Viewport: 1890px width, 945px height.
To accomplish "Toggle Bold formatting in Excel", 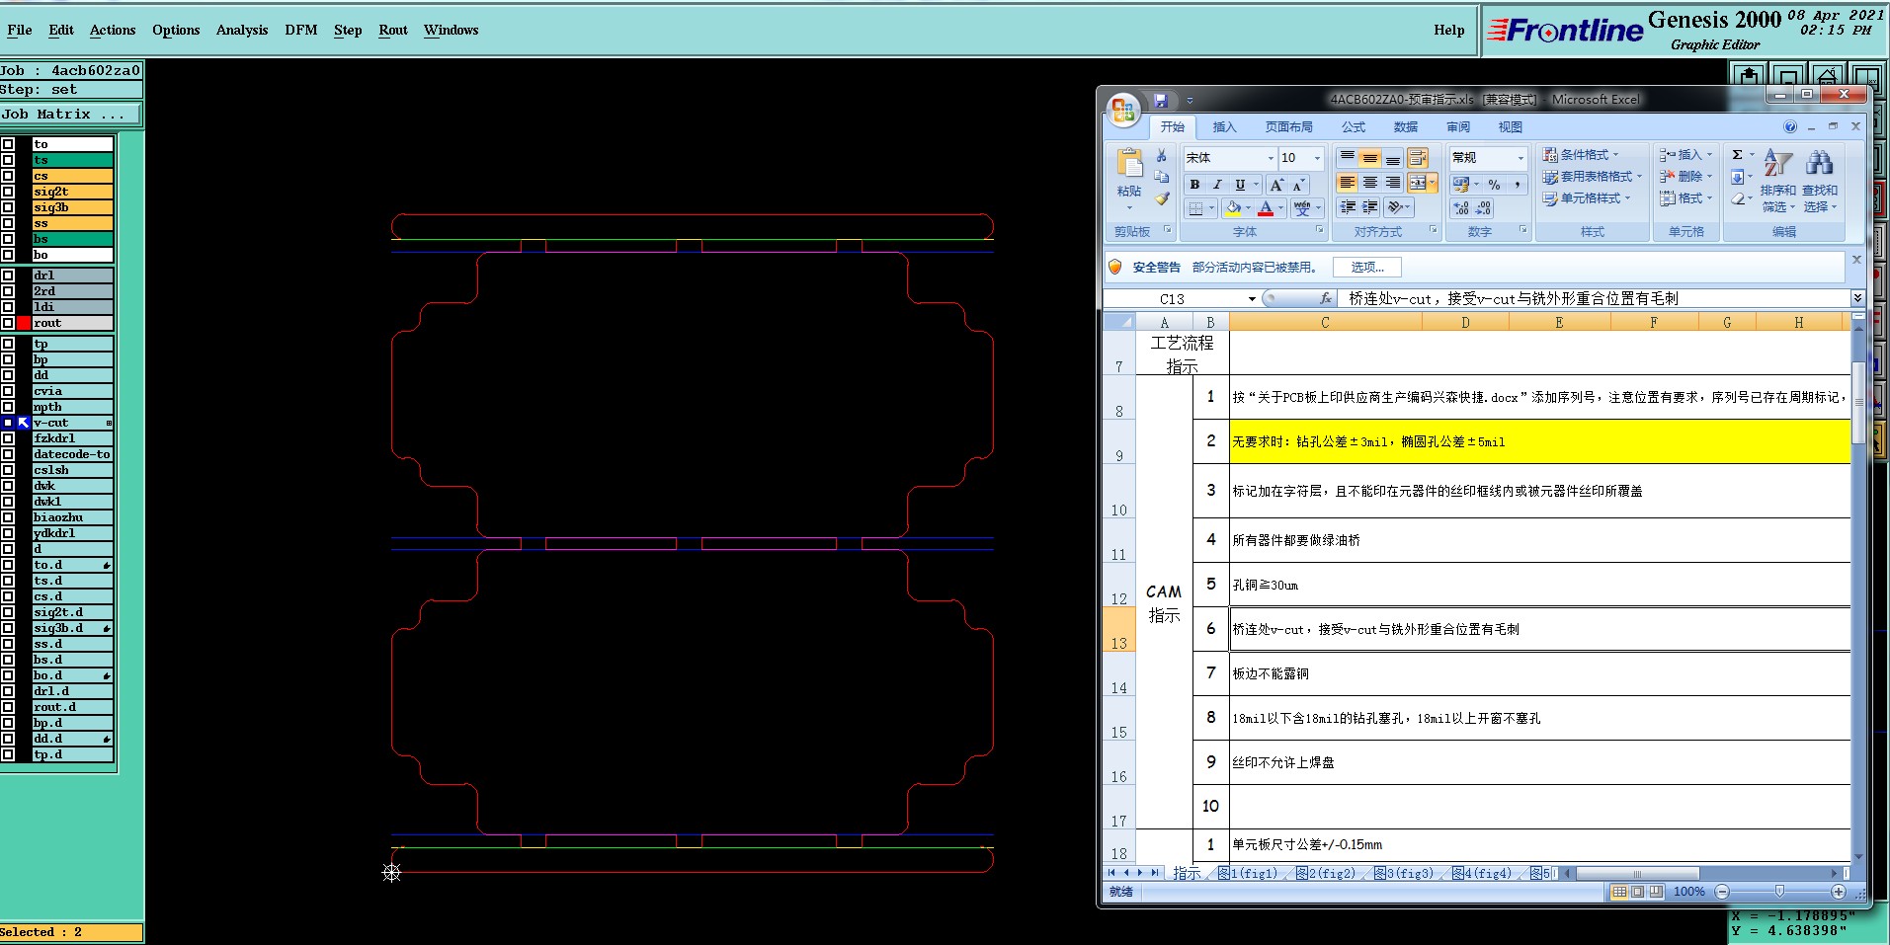I will 1194,185.
